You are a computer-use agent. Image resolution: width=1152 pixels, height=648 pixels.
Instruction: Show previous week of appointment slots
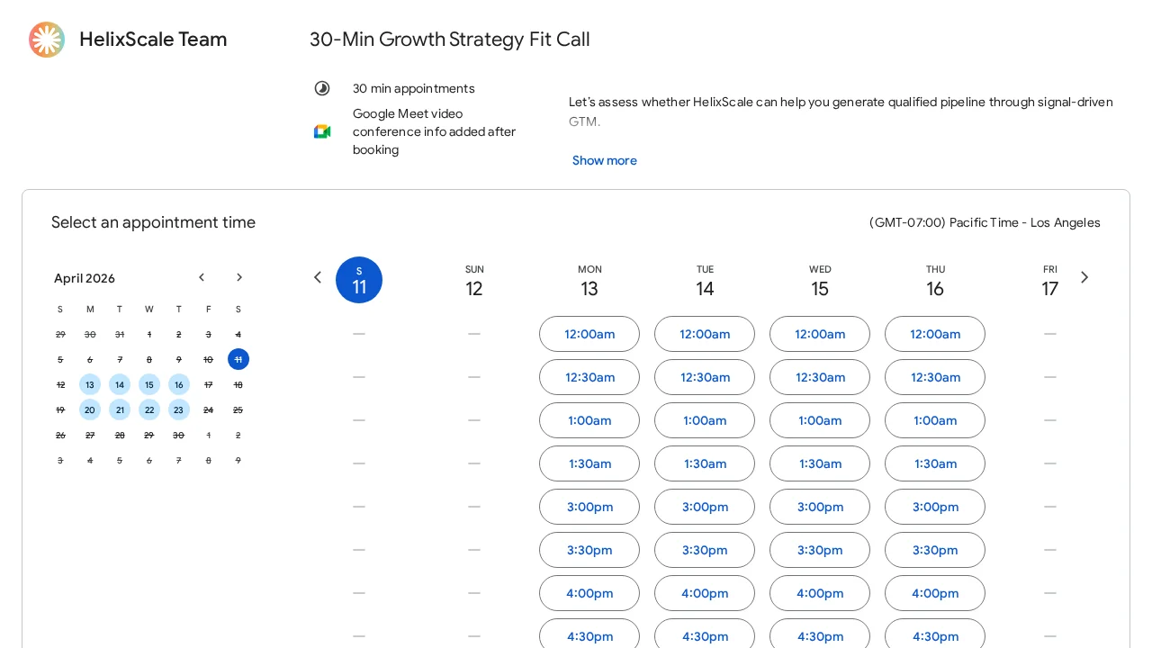317,277
